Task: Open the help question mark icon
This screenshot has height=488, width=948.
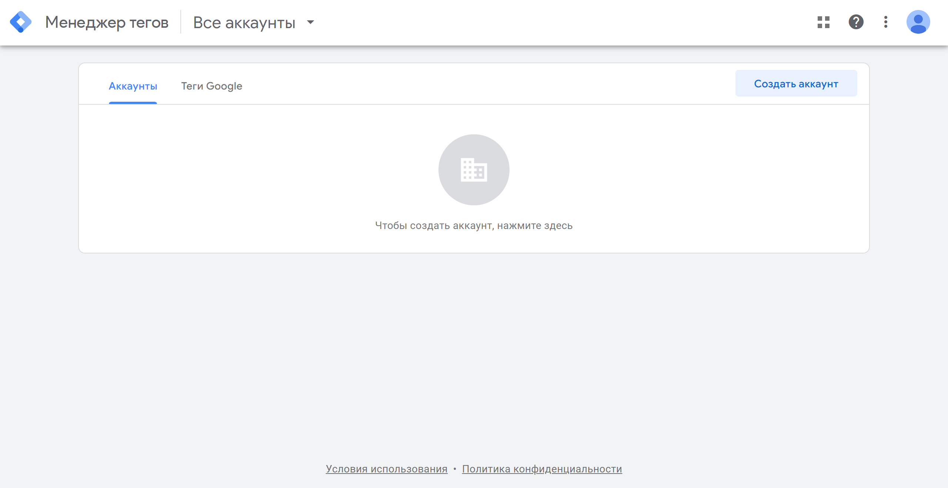Action: point(856,22)
